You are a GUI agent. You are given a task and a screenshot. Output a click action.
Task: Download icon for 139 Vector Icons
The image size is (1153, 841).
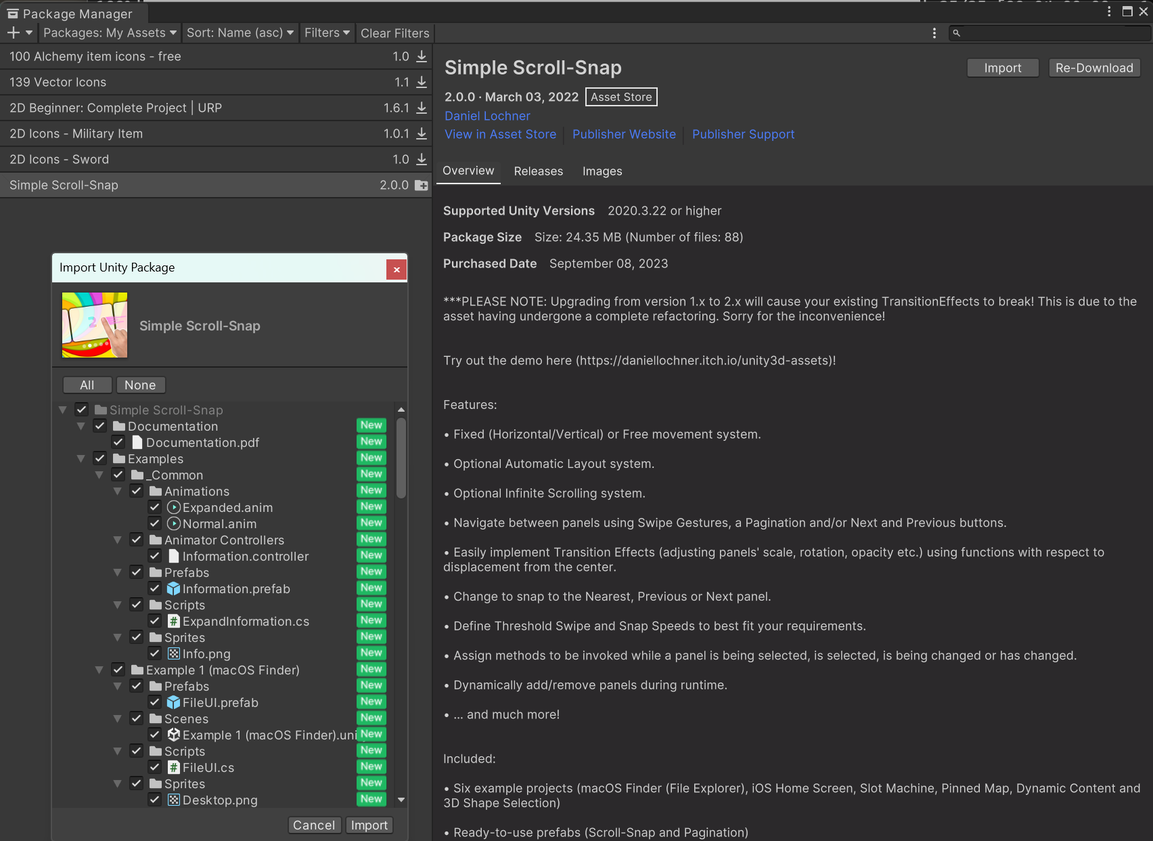pyautogui.click(x=422, y=82)
